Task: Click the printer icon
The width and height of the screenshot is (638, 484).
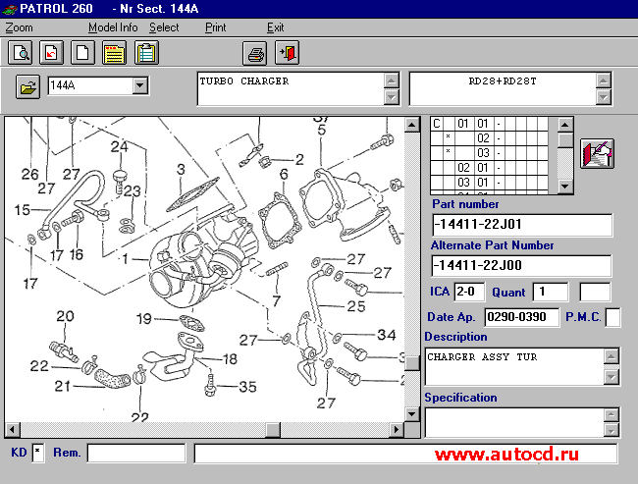Action: [x=255, y=53]
